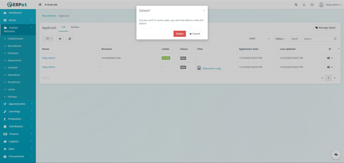This screenshot has height=163, width=344.
Task: Open Ruby Admin with Priority label
Action: [49, 58]
